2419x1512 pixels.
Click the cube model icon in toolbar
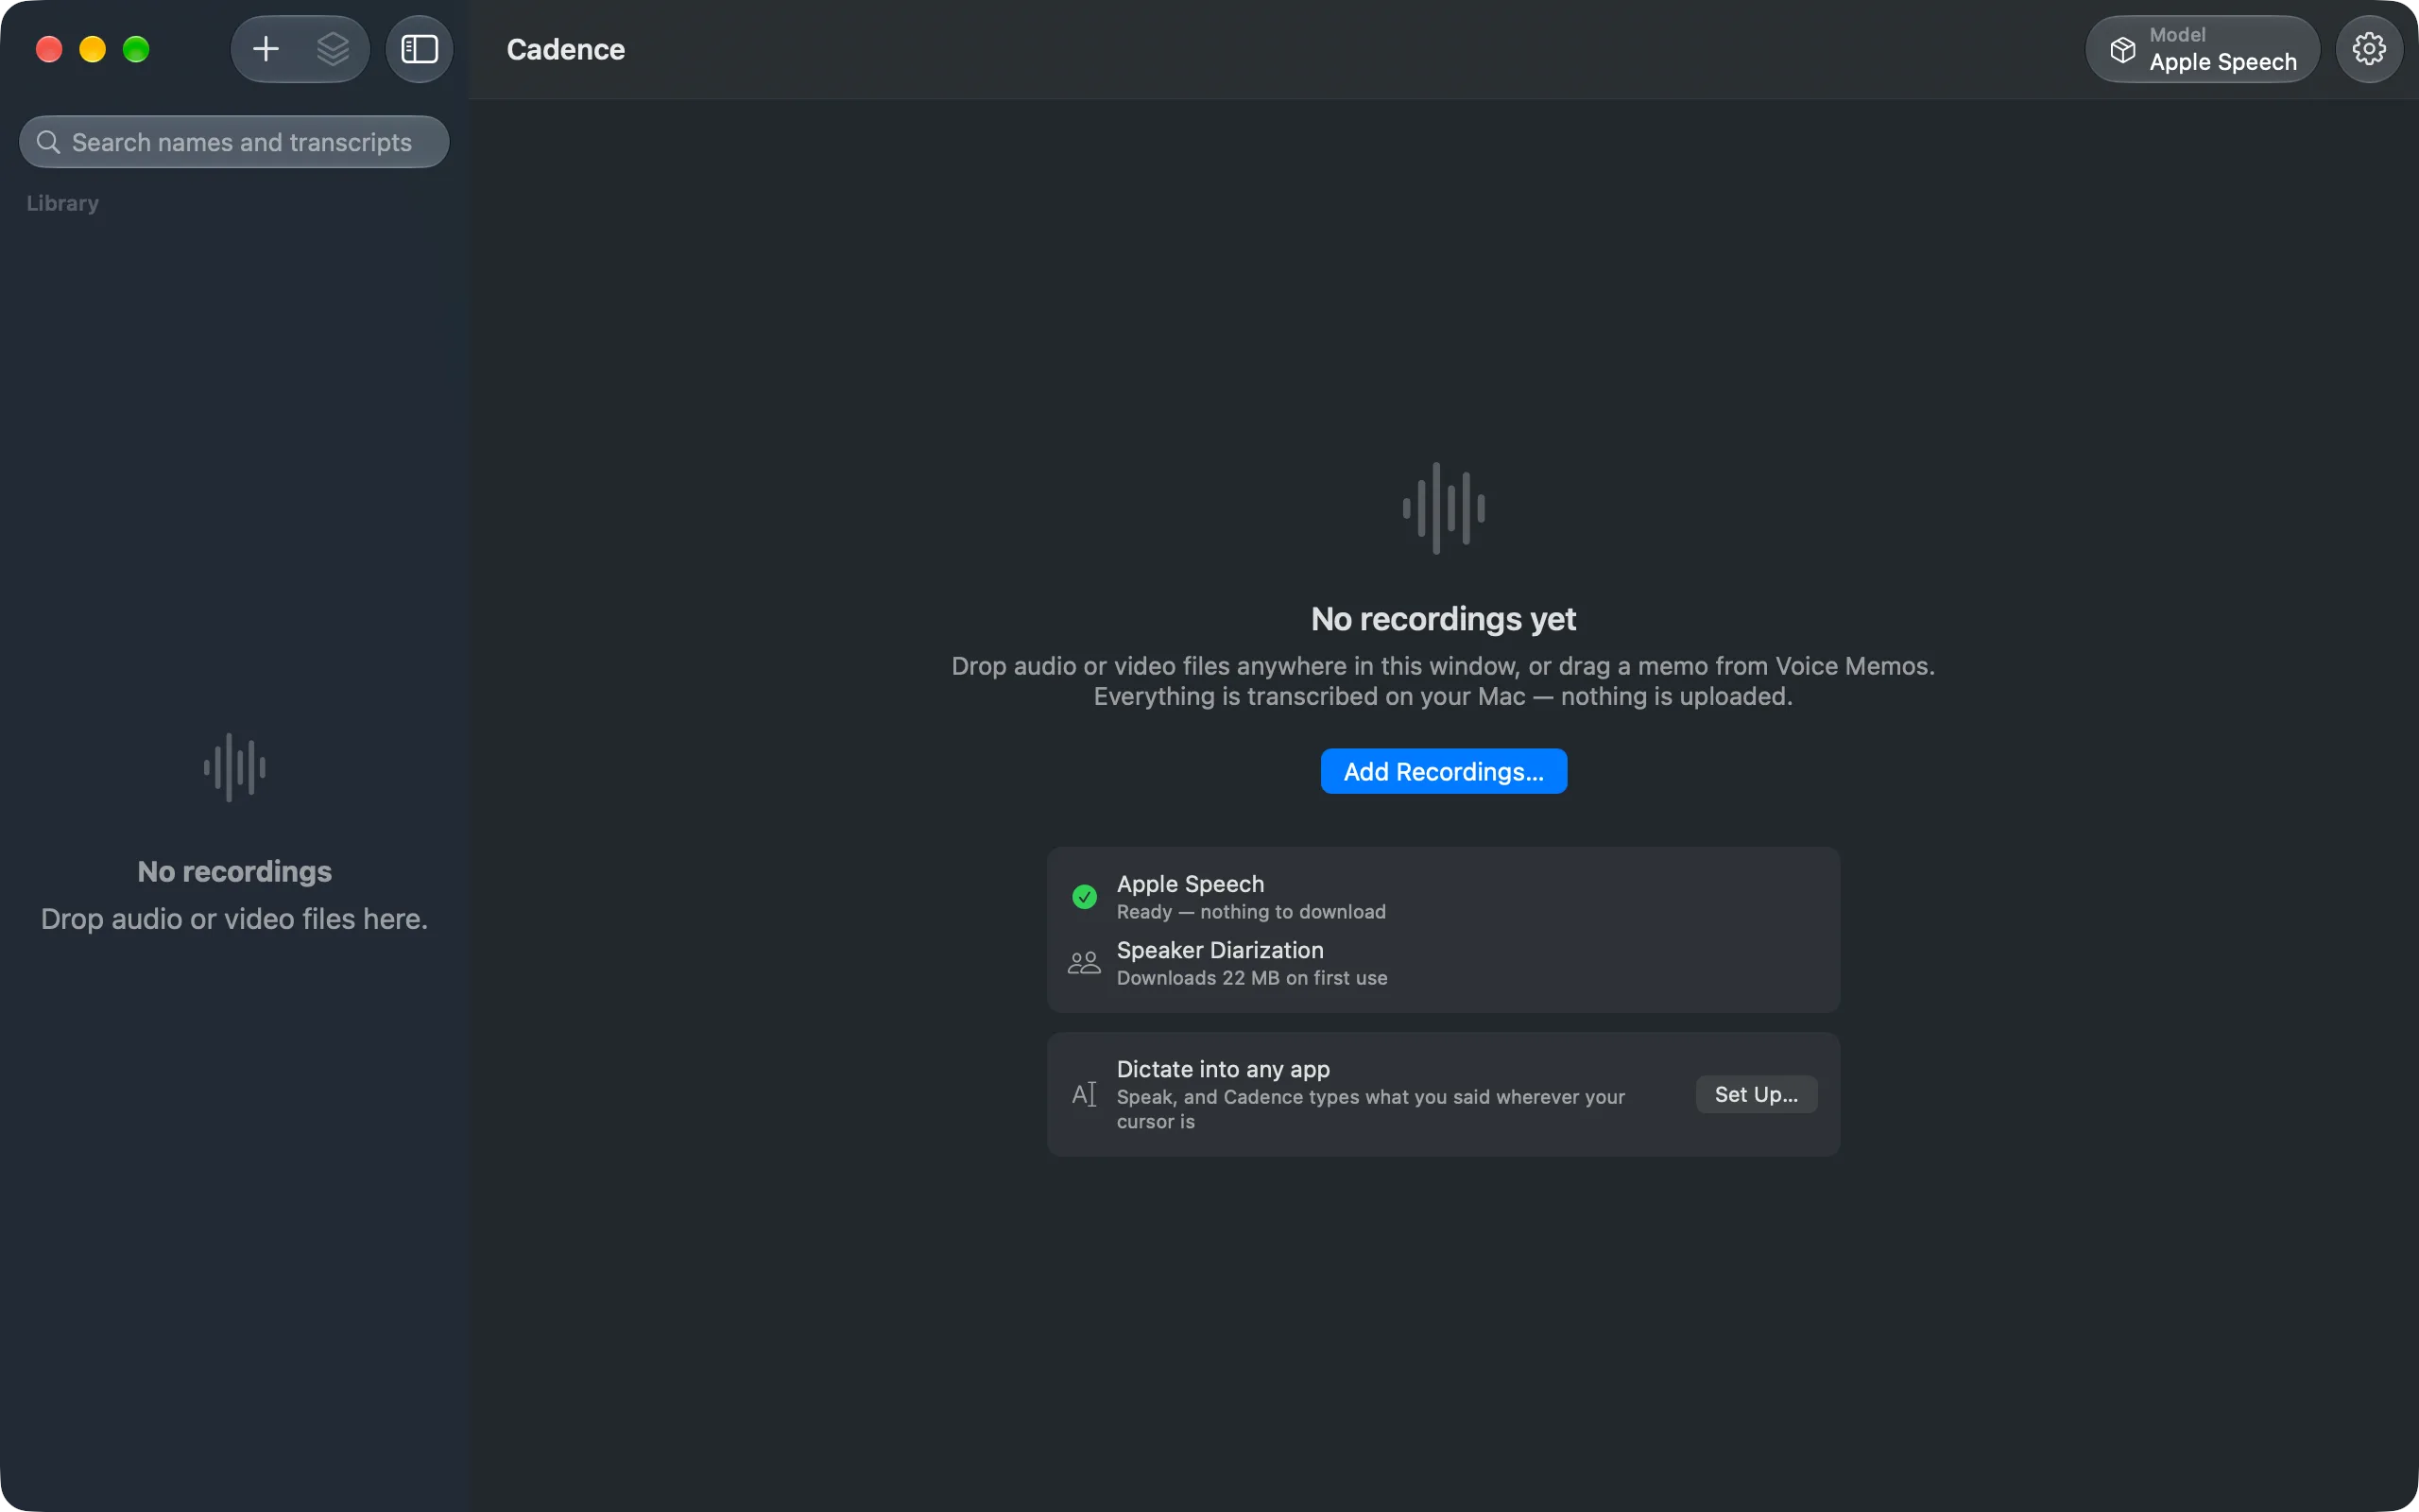coord(2122,49)
